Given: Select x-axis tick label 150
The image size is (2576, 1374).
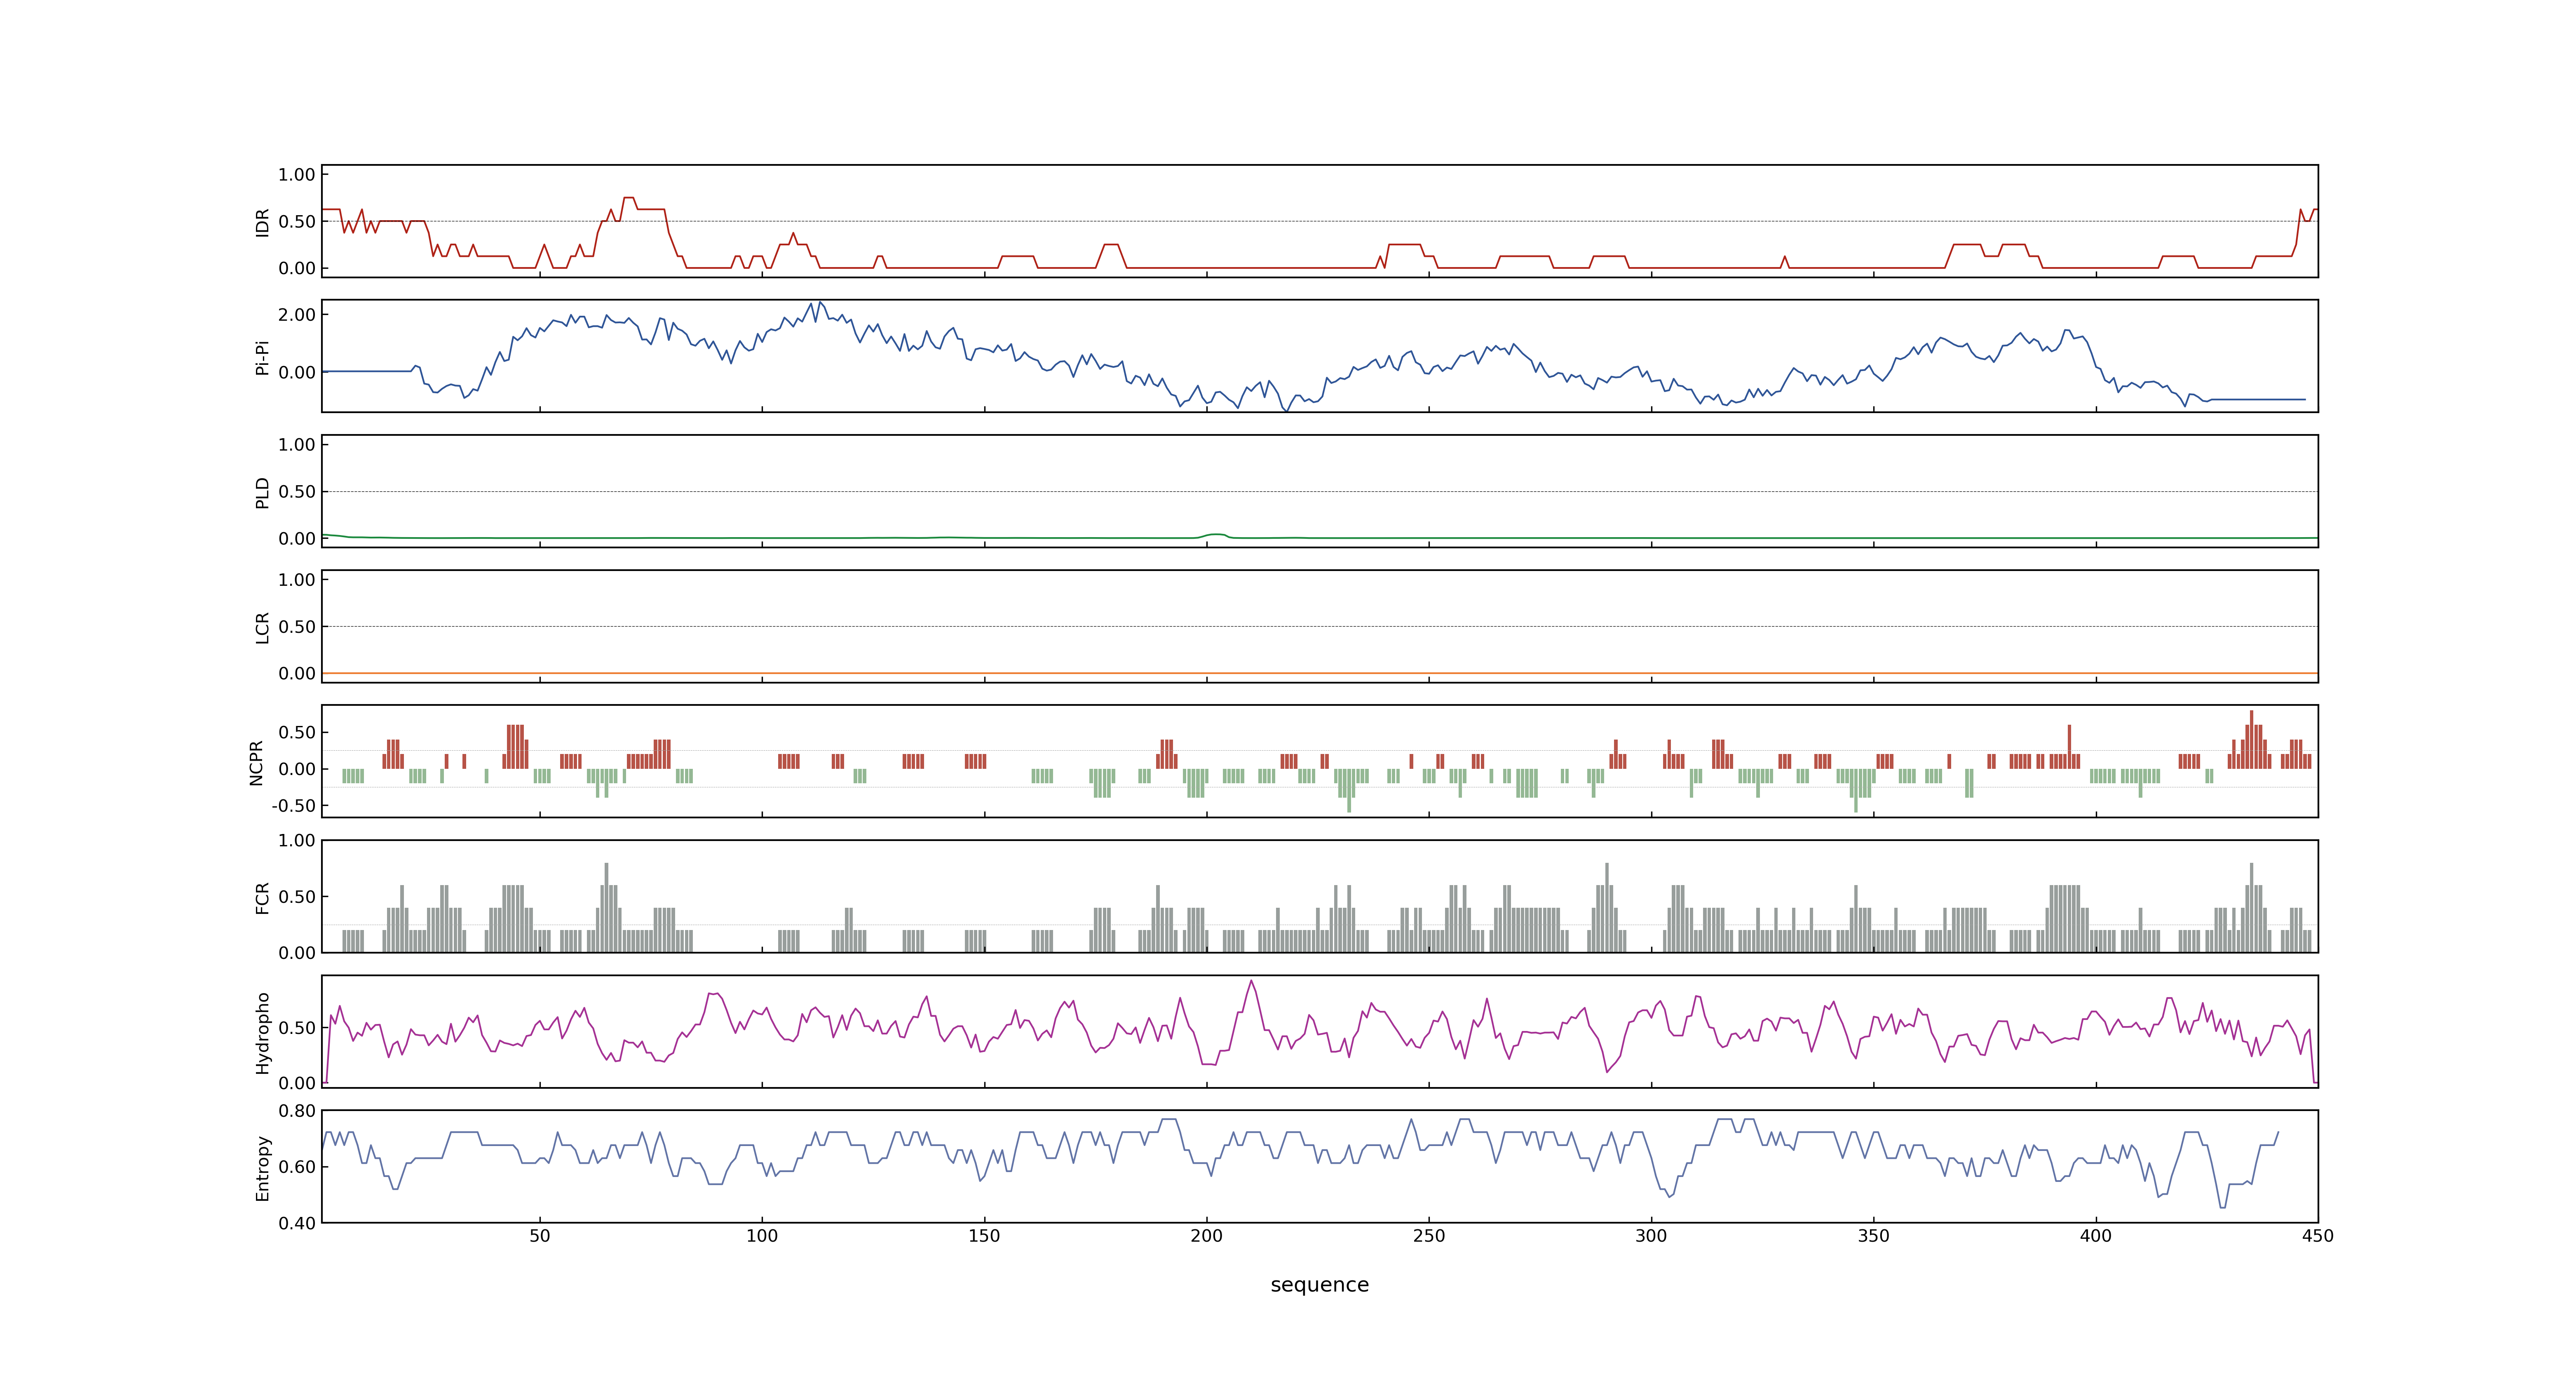Looking at the screenshot, I should click(x=984, y=1236).
